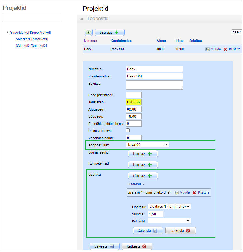Open the Lisatasu selection dropdown
The image size is (243, 252).
coord(169,206)
